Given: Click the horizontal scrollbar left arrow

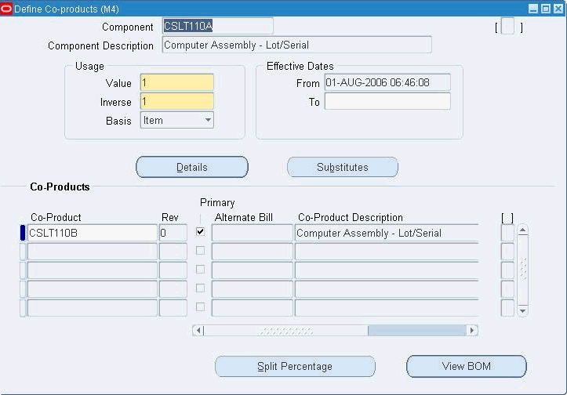Looking at the screenshot, I should (198, 330).
